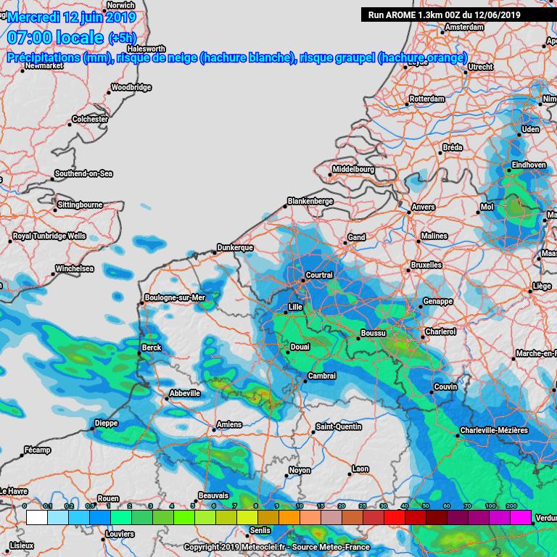Select the Rouen city label
The width and height of the screenshot is (557, 557).
(x=108, y=498)
